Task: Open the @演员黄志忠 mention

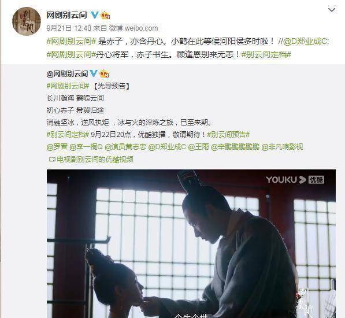Action: [125, 147]
